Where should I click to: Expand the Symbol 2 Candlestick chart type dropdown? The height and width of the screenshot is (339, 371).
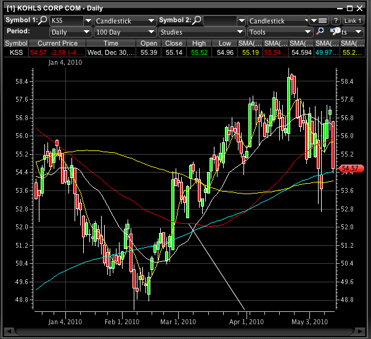click(x=278, y=20)
